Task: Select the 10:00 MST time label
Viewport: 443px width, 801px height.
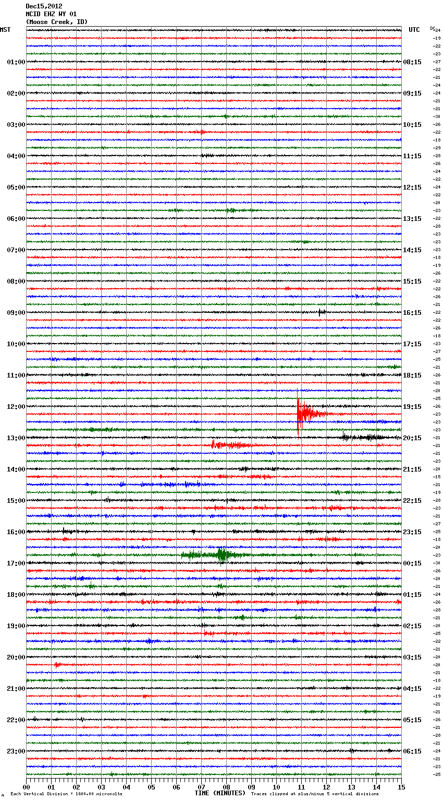Action: (16, 344)
